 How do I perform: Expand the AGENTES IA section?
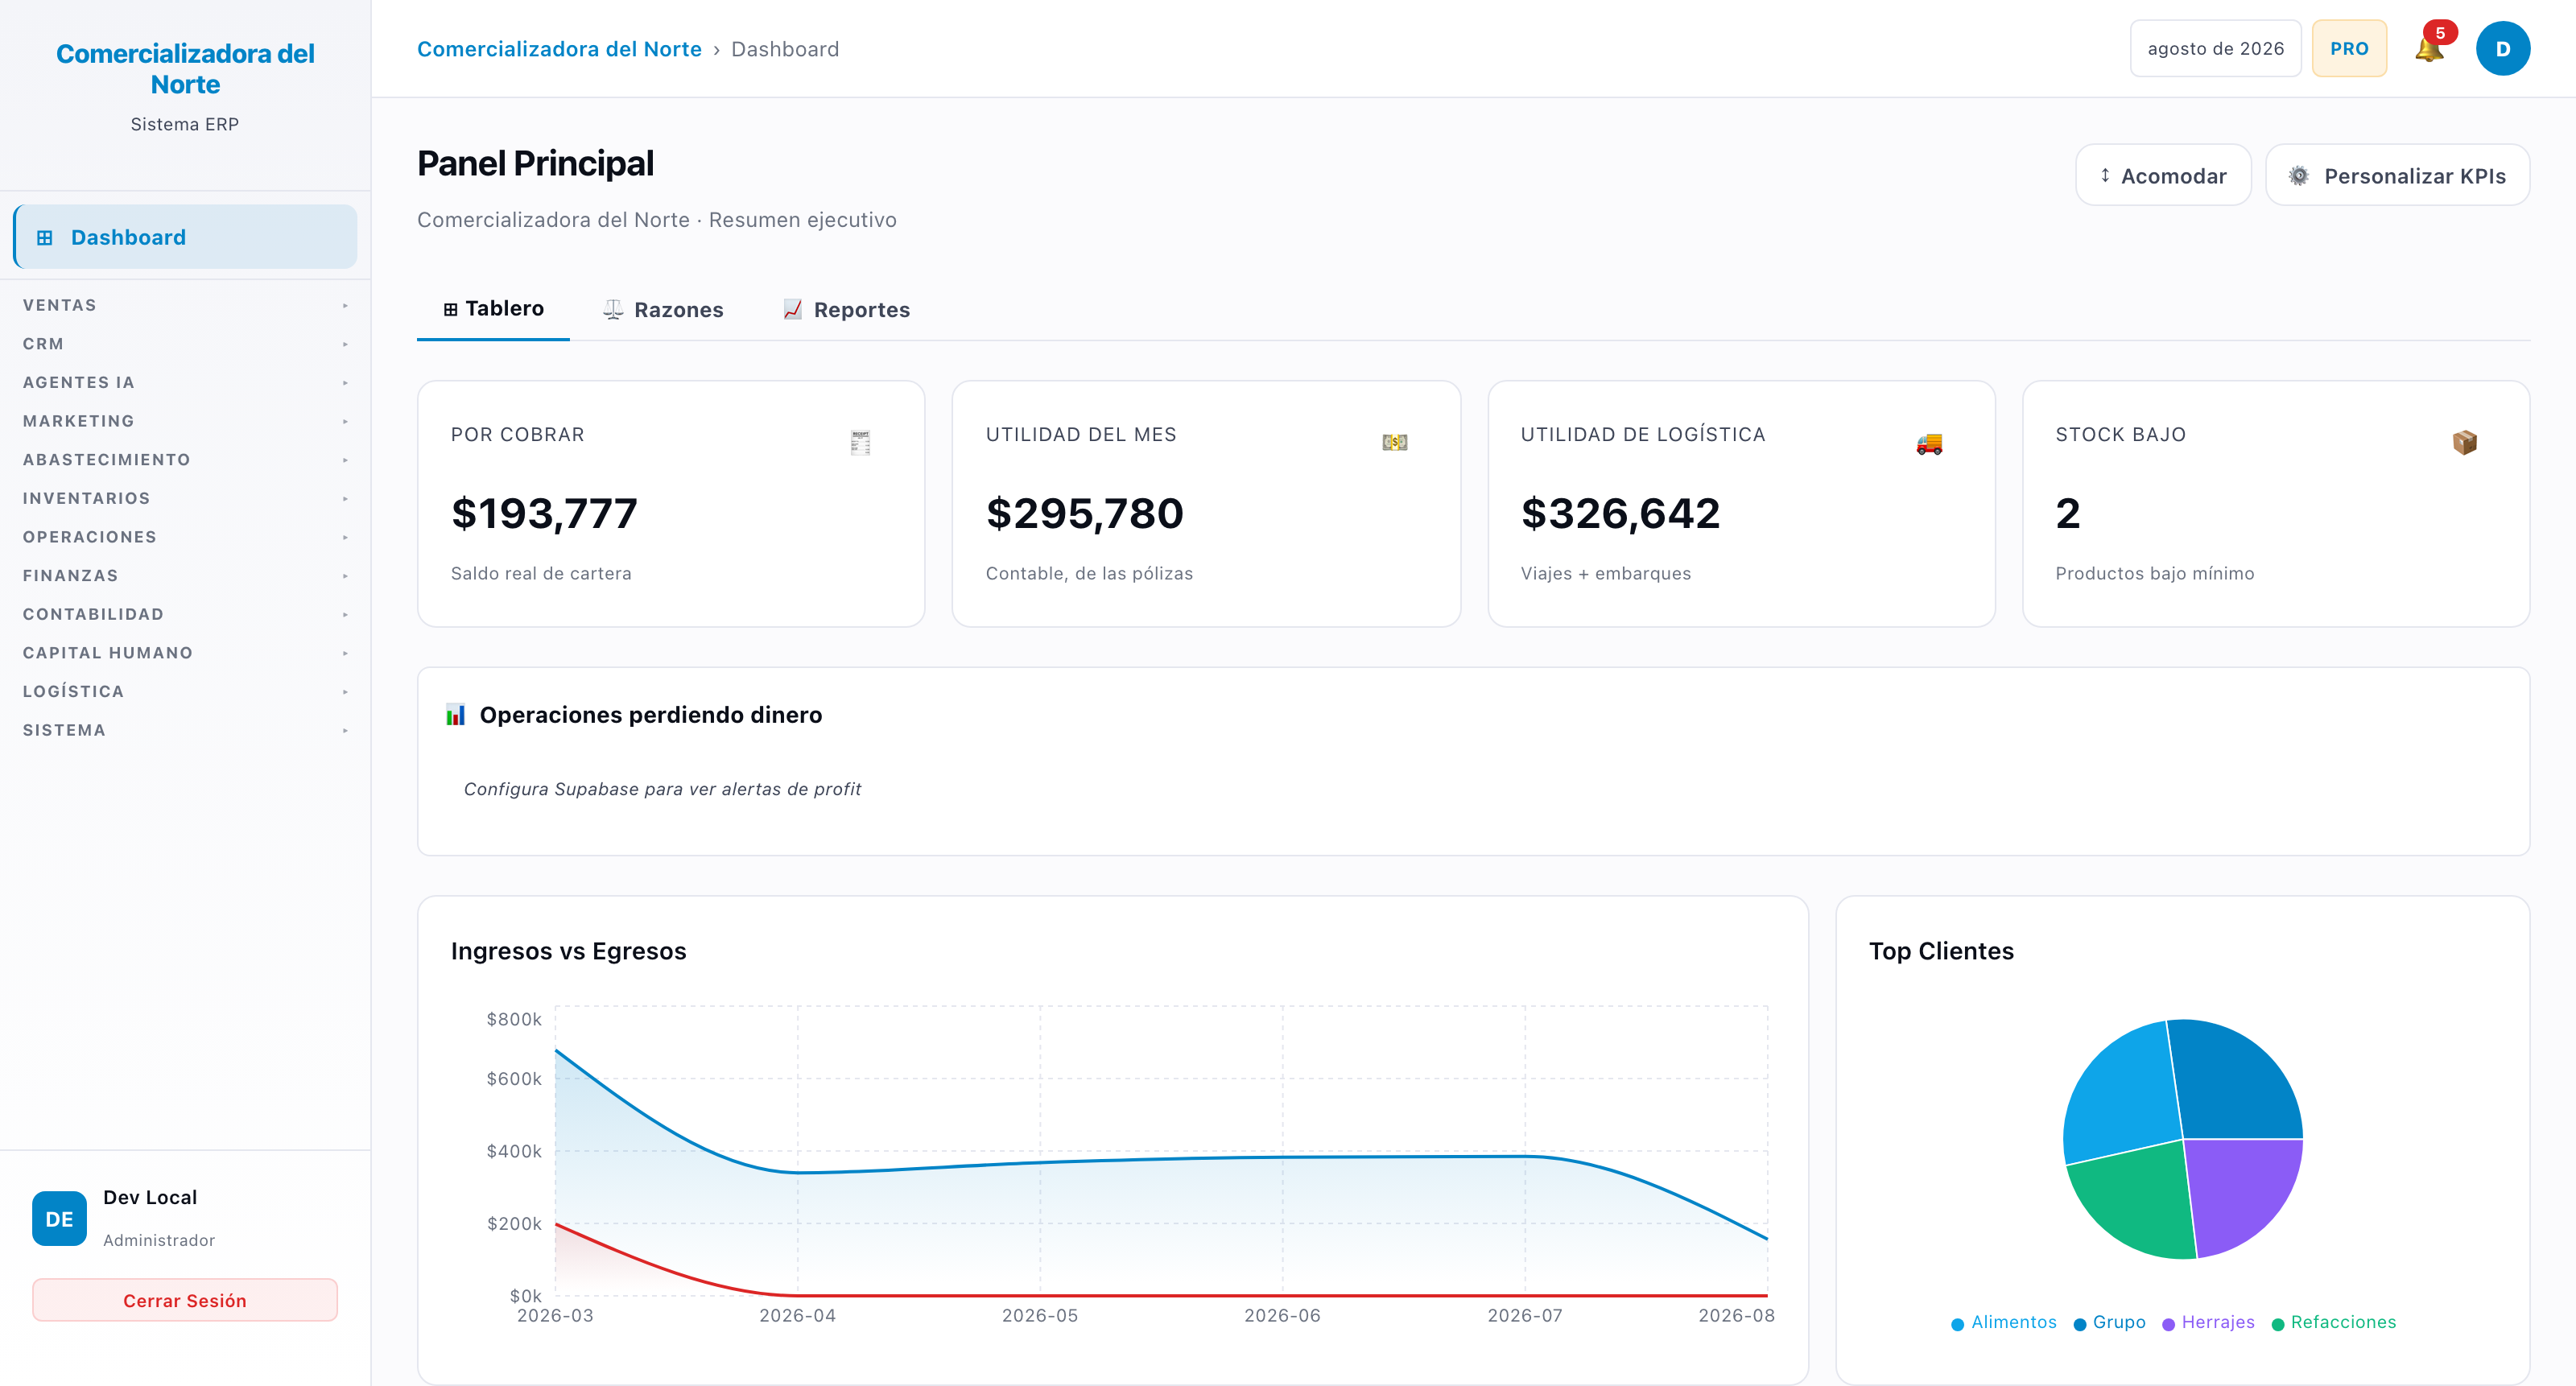pyautogui.click(x=185, y=383)
